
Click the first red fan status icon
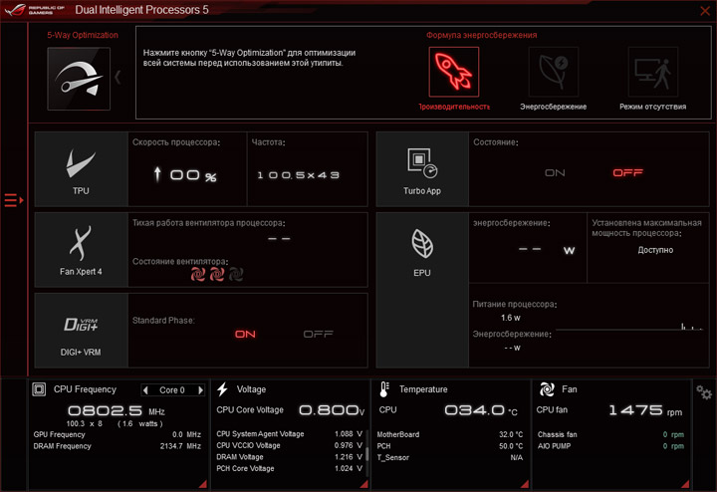click(x=198, y=274)
